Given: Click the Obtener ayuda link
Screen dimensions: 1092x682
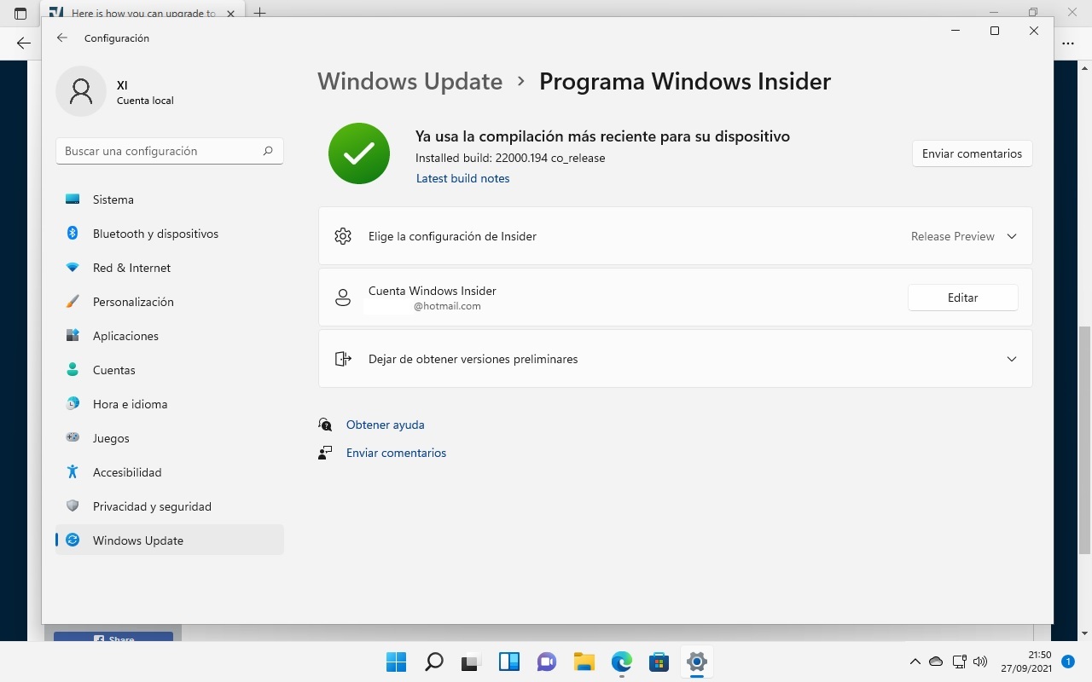Looking at the screenshot, I should click(385, 425).
